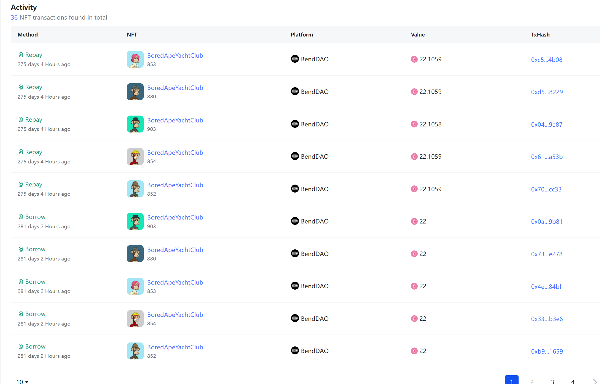Click the BendDAO logo in the last Borrow row

[295, 350]
